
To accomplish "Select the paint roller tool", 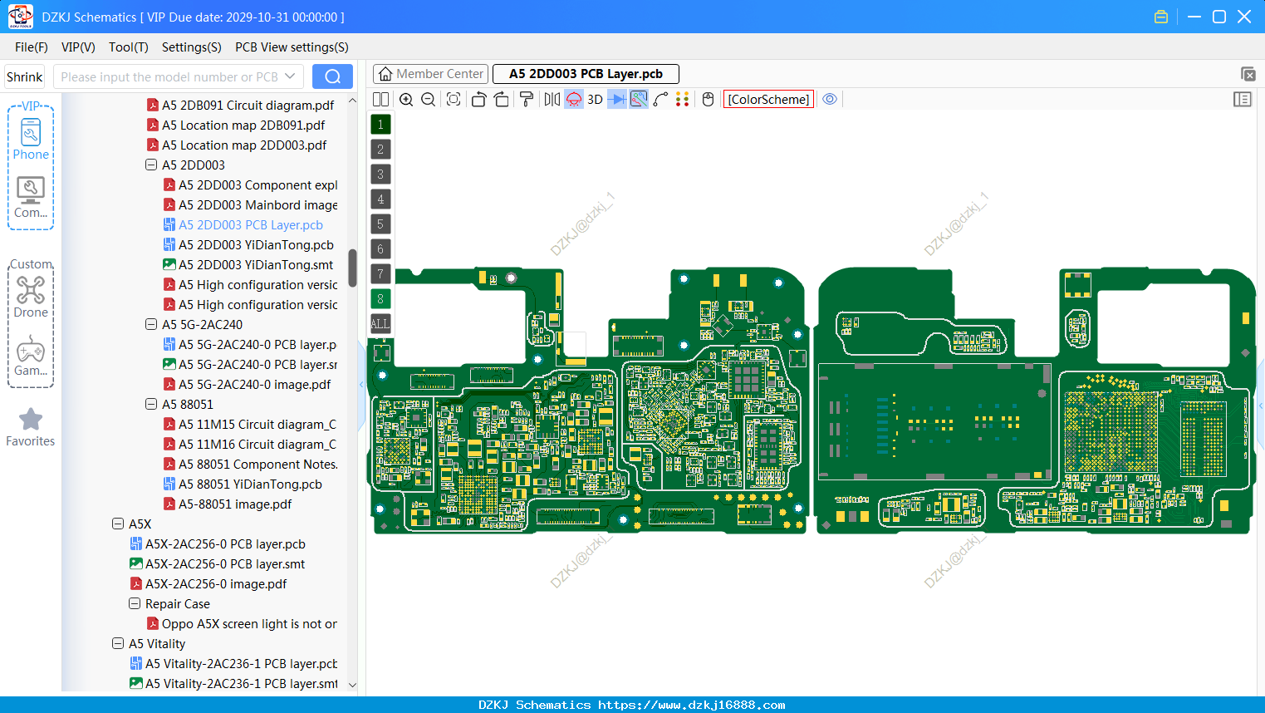I will click(x=527, y=99).
